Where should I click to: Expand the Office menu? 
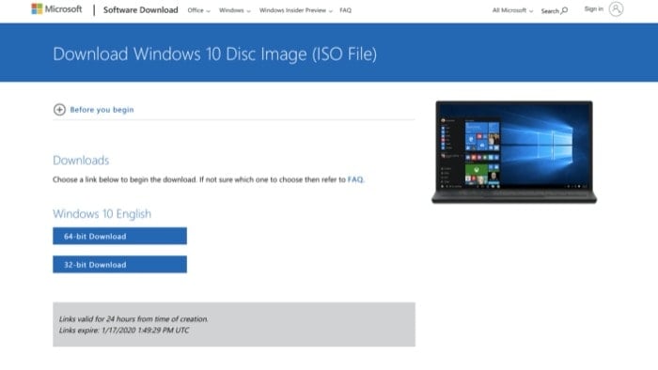tap(199, 10)
